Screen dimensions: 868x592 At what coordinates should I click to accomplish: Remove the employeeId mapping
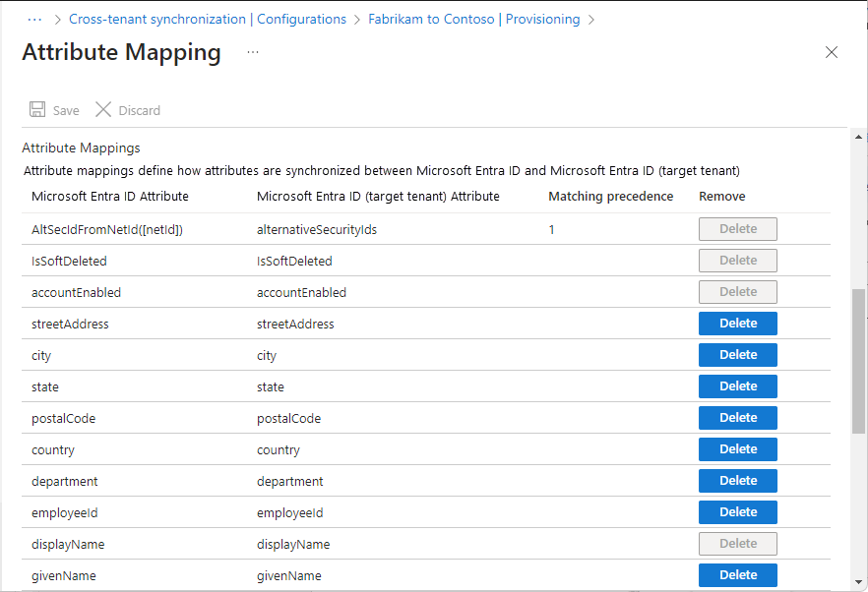click(x=737, y=512)
